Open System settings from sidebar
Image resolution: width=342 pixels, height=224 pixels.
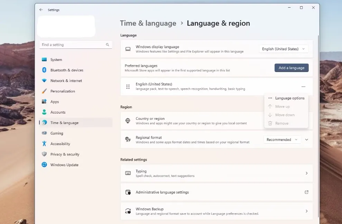click(56, 60)
